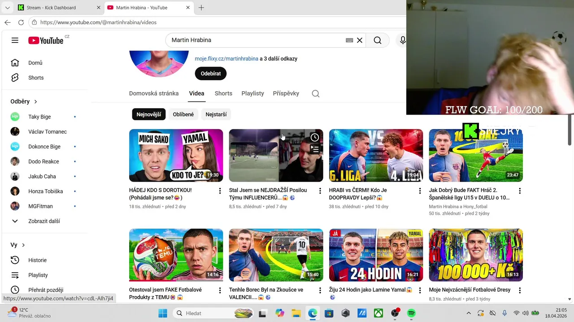Viewport: 574px width, 322px height.
Task: Expand the Odběry section
Action: pyautogui.click(x=24, y=102)
